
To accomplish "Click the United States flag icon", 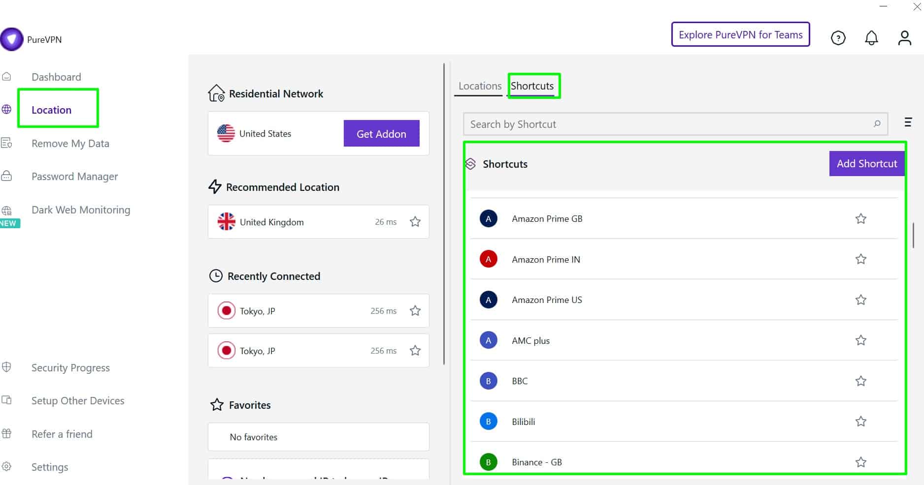I will click(x=226, y=133).
